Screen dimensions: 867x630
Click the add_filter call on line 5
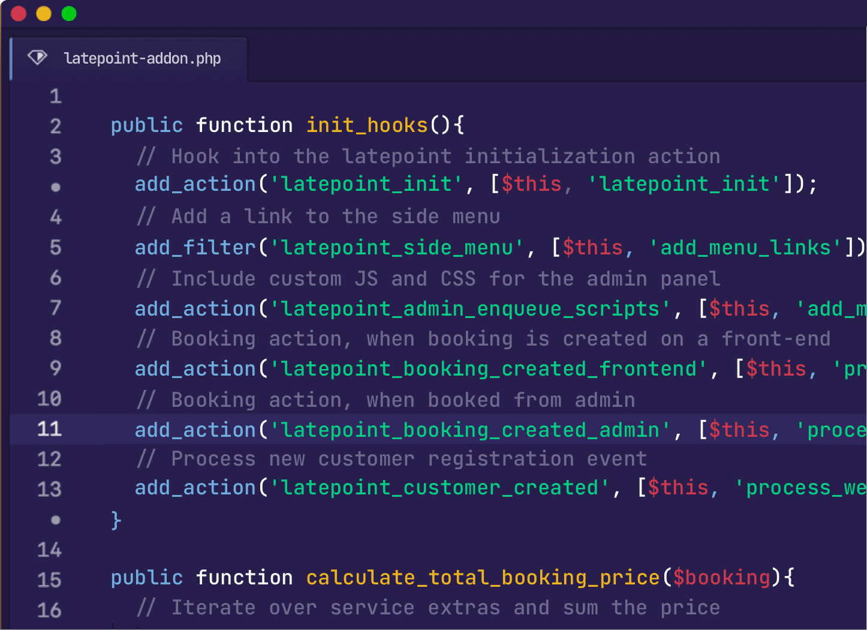194,247
